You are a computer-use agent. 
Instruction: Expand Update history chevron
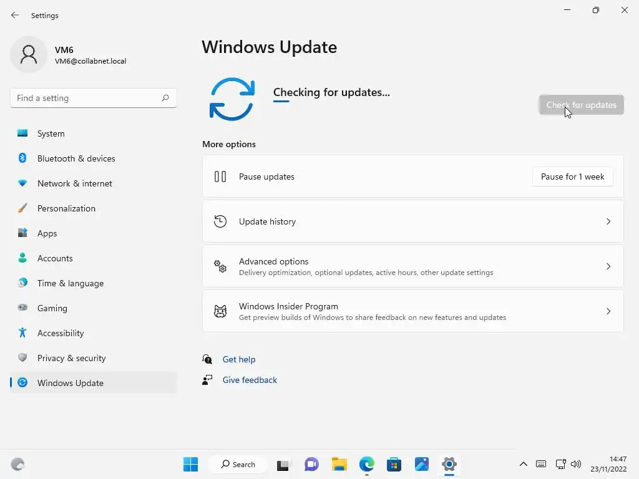(x=608, y=221)
